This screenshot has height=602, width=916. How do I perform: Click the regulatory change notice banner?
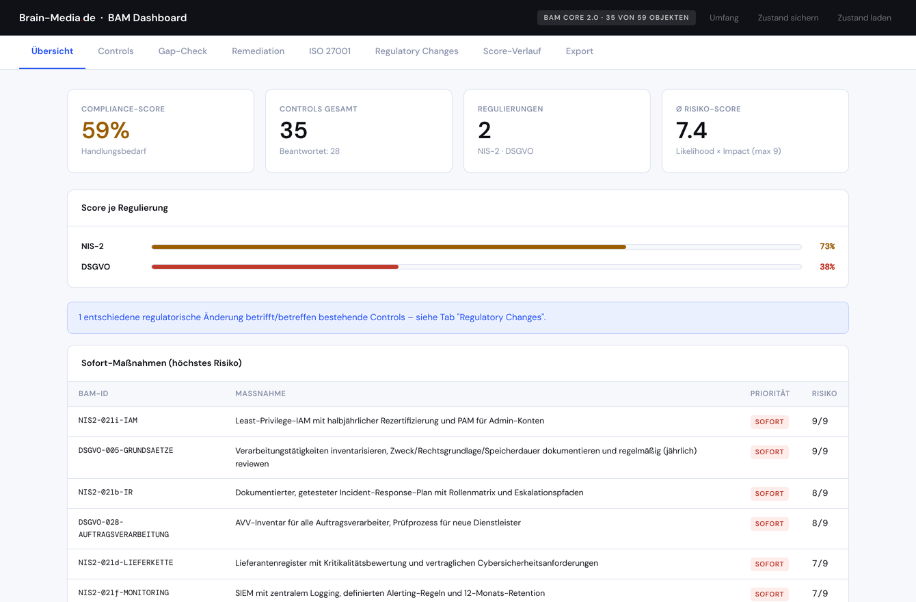458,317
